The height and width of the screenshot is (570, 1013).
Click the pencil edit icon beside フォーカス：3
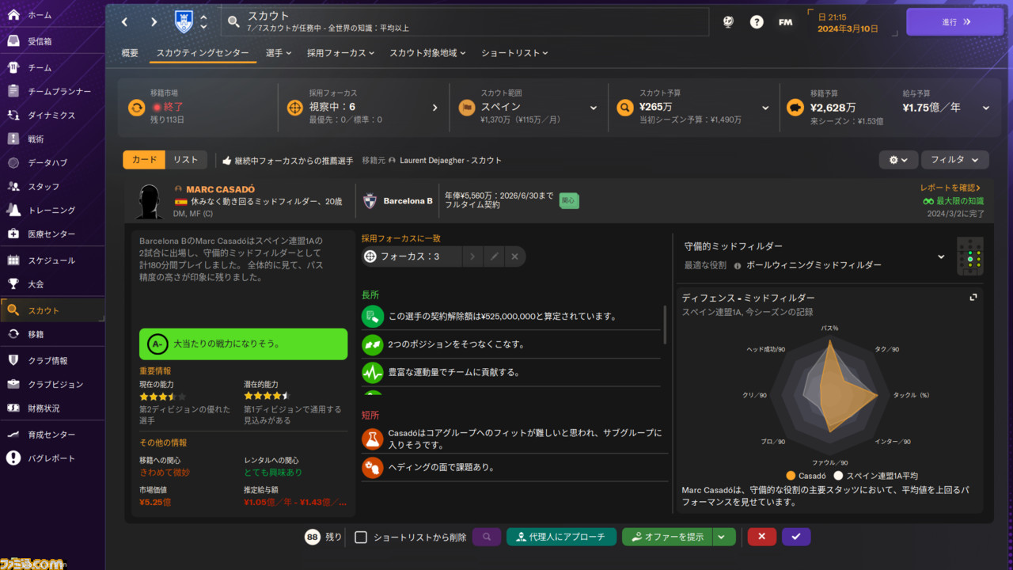tap(494, 256)
